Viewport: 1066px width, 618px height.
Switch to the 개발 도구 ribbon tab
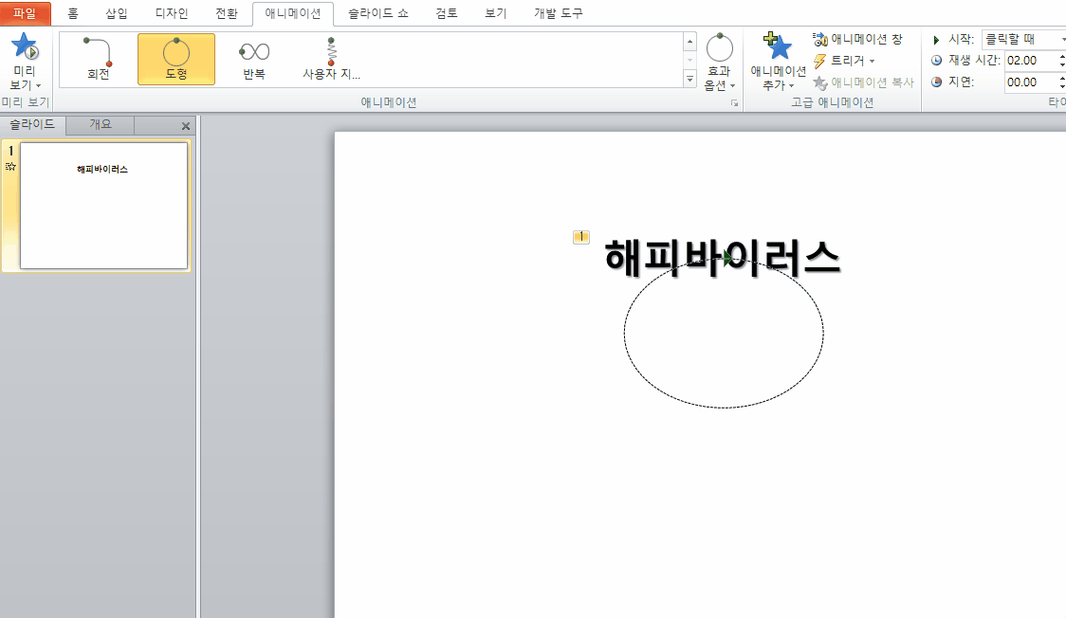tap(559, 13)
